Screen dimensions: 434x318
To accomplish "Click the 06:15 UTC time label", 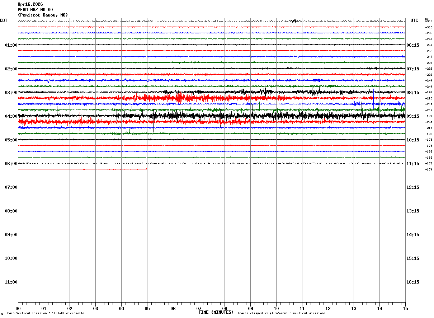I will 413,45.
